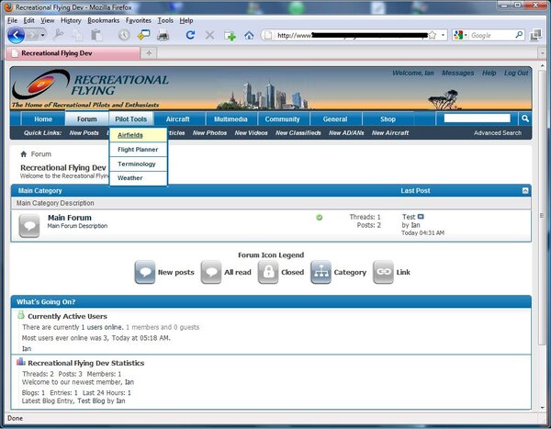Select Airfields from the Pilot Tools menu
The image size is (551, 429).
(130, 135)
